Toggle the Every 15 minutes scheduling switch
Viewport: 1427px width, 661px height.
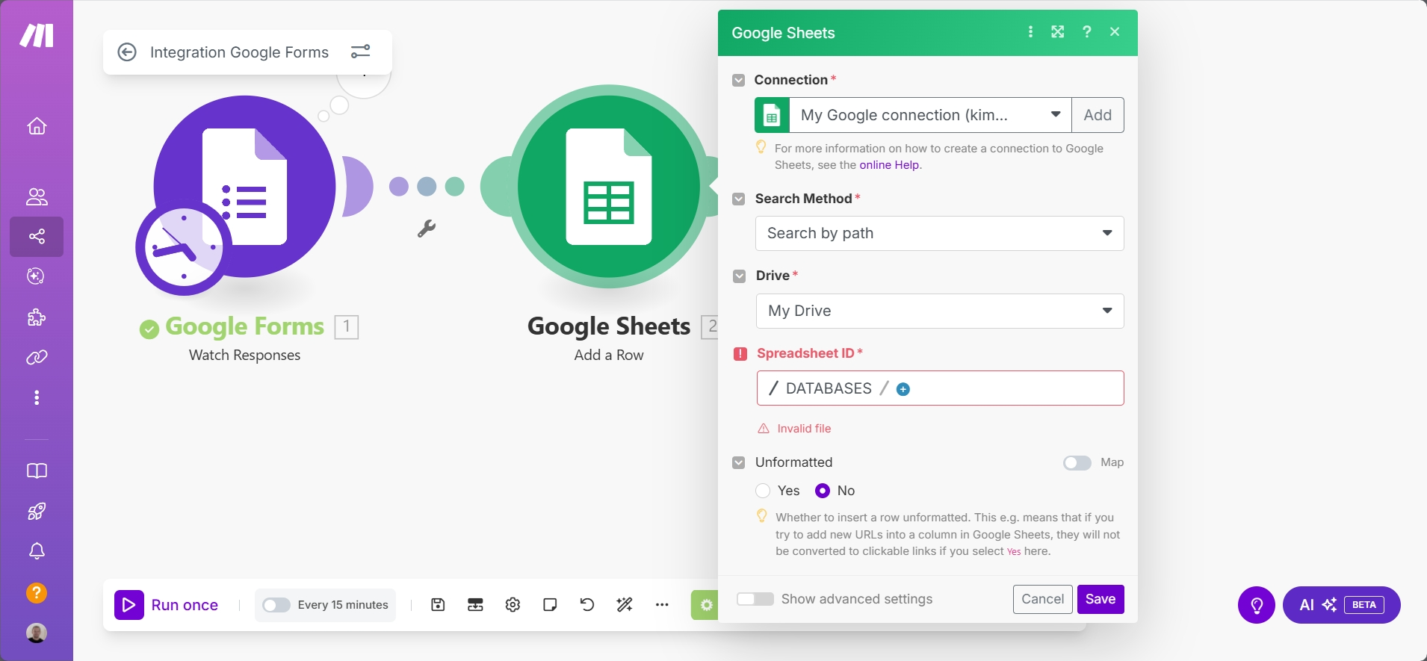(276, 605)
